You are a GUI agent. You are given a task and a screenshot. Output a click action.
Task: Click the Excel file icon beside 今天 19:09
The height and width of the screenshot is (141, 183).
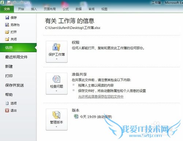(x=76, y=117)
